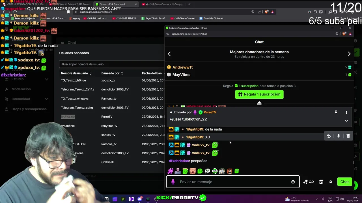Collapse the top donors panel handle
This screenshot has height=203, width=362.
[x=259, y=103]
